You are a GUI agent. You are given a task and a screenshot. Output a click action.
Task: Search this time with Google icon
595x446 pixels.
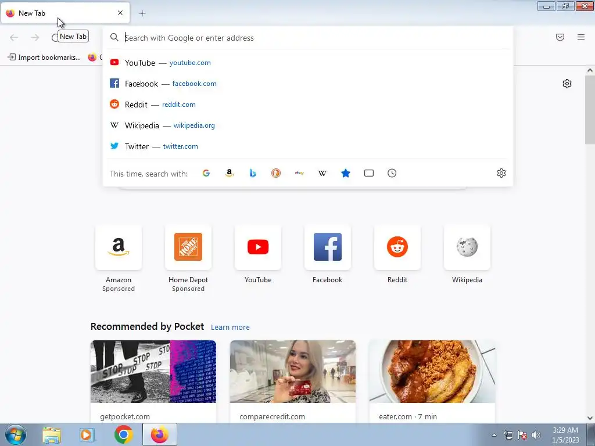(206, 173)
